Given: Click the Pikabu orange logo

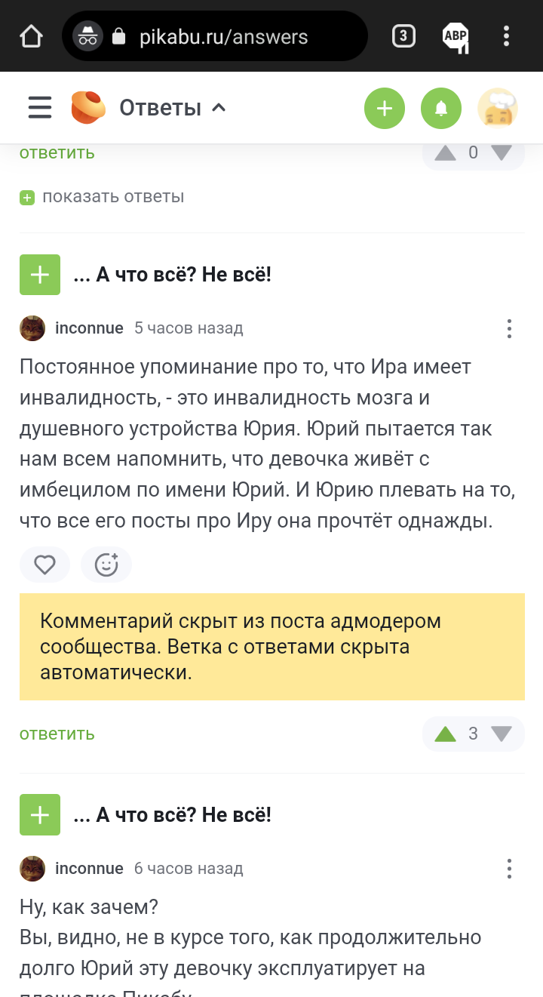Looking at the screenshot, I should click(88, 107).
